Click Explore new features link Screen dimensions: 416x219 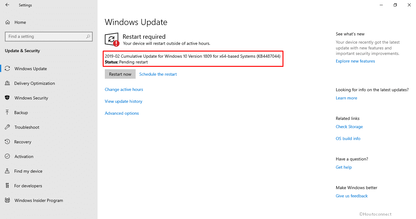pos(355,61)
